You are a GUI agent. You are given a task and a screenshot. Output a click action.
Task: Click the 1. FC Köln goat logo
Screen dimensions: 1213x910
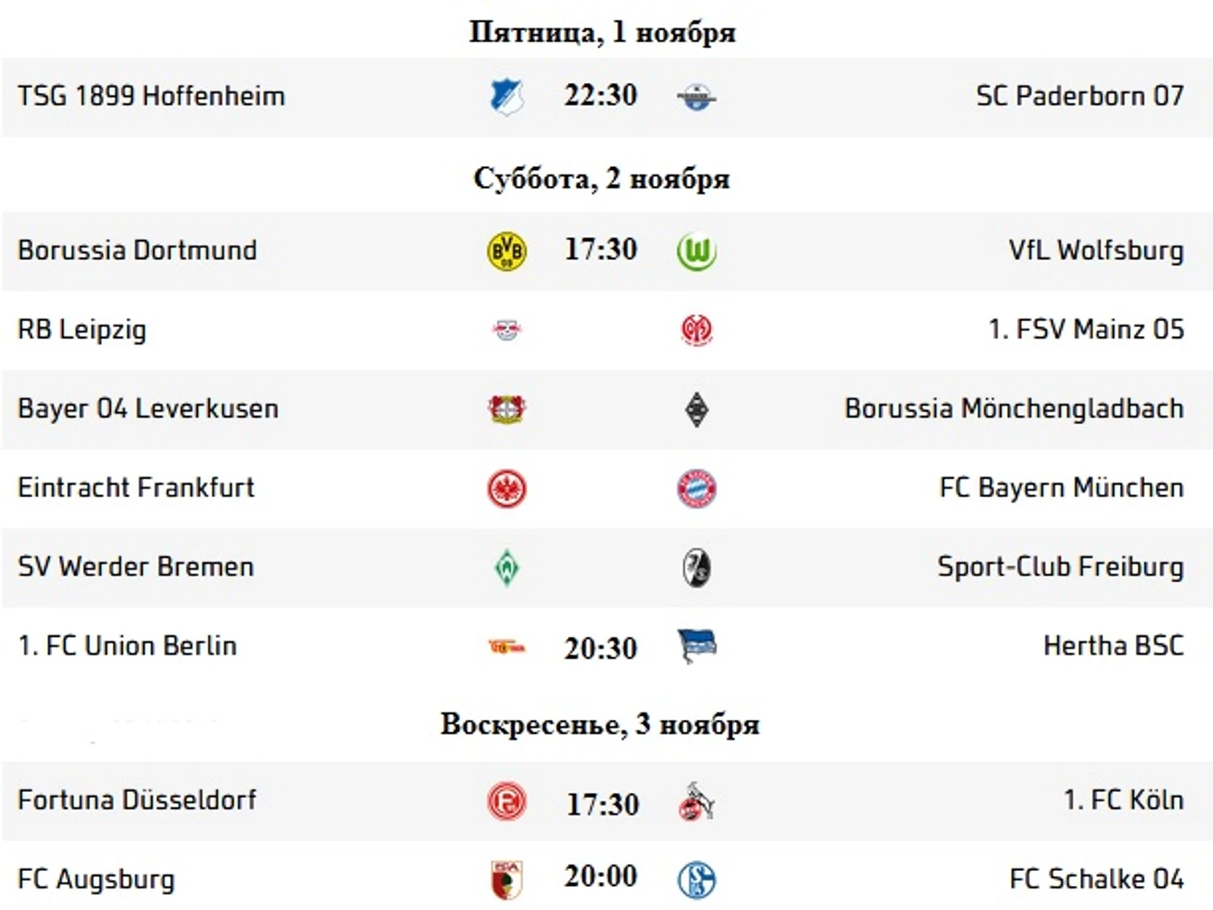pos(696,801)
